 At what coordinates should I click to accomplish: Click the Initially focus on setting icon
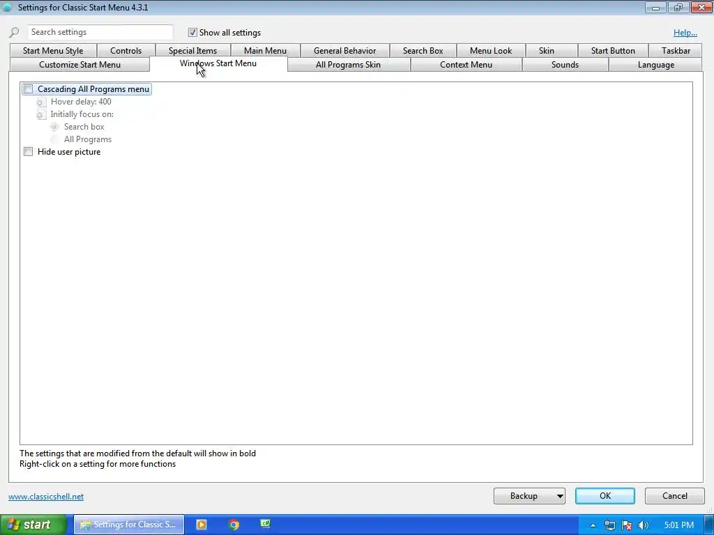(41, 114)
